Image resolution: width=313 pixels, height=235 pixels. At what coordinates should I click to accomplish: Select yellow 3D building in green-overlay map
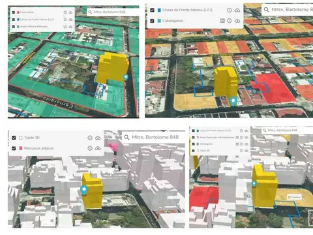(x=112, y=67)
